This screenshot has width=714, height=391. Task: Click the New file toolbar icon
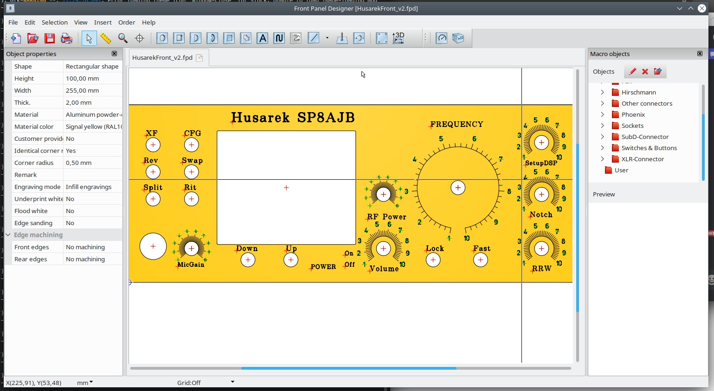coord(16,38)
